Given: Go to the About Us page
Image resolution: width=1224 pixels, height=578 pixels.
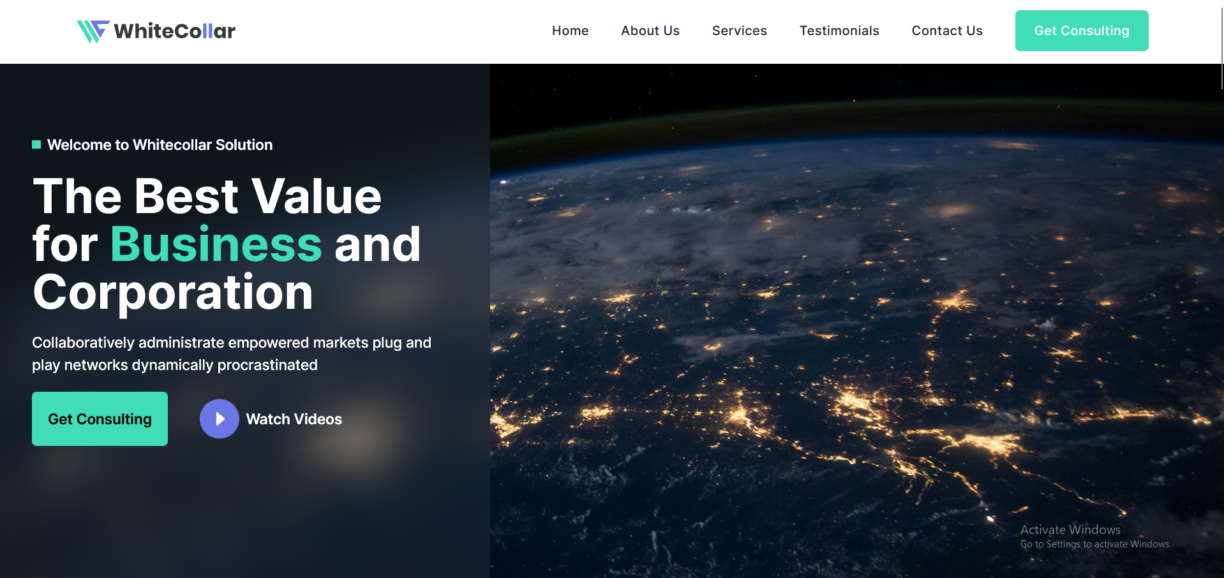Looking at the screenshot, I should pyautogui.click(x=650, y=31).
